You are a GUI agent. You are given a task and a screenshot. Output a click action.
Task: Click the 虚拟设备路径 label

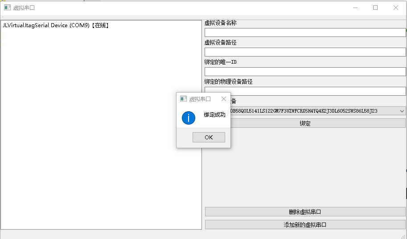[x=220, y=43]
